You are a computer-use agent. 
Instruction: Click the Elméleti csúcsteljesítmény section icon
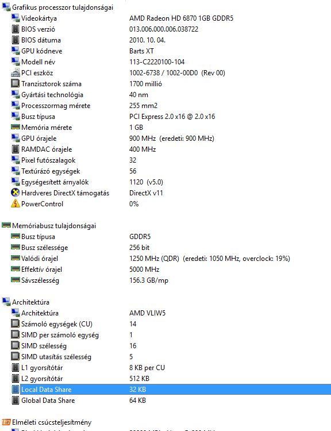click(x=6, y=422)
